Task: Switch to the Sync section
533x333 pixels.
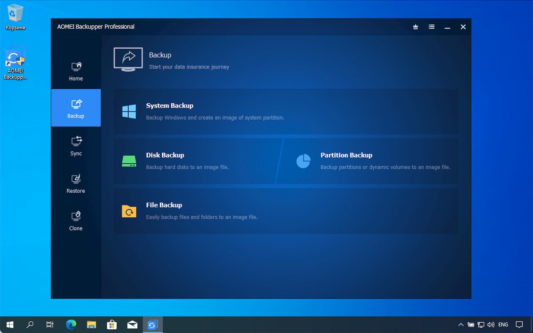Action: click(76, 145)
